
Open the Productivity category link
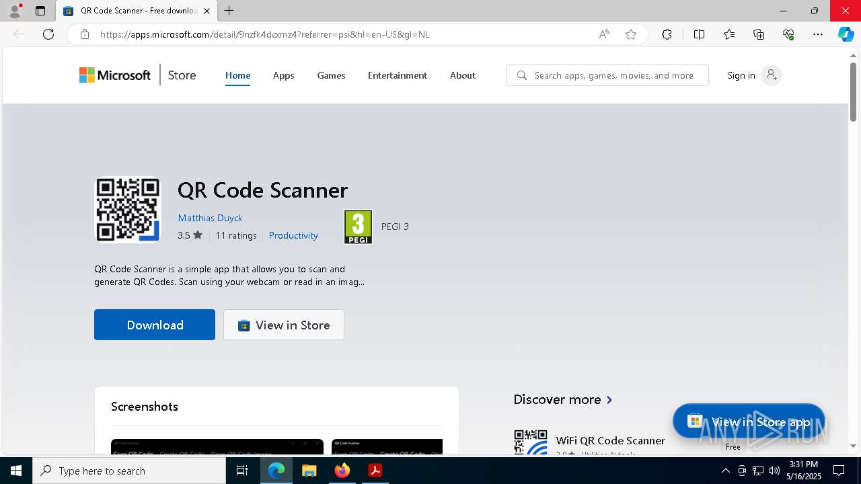click(293, 235)
